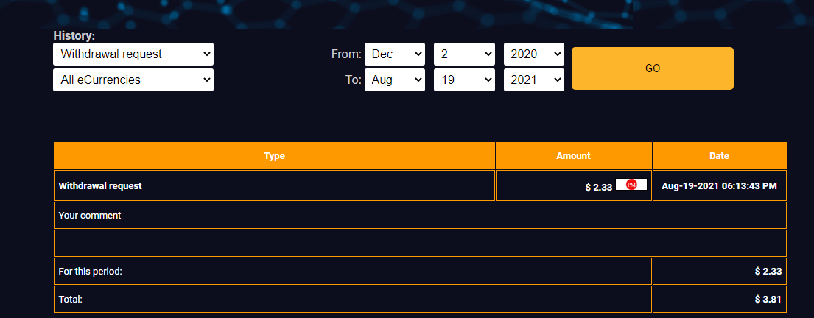Click the $ 2.33 withdrawal amount cell

tap(574, 185)
